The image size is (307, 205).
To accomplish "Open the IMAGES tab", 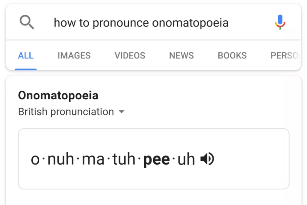I will [x=74, y=56].
